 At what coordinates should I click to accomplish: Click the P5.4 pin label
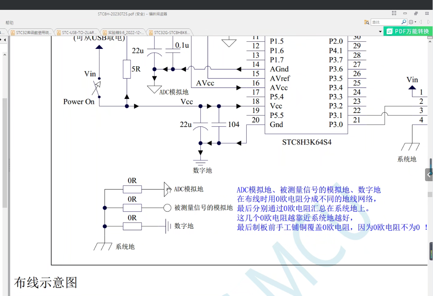(x=277, y=97)
